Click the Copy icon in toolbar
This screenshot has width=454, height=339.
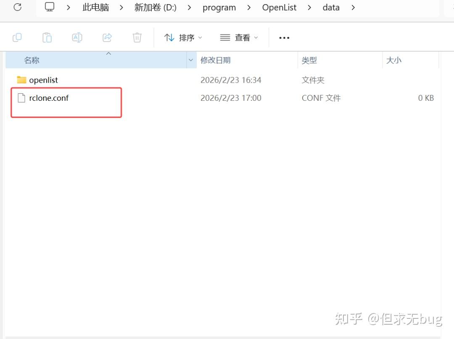17,37
